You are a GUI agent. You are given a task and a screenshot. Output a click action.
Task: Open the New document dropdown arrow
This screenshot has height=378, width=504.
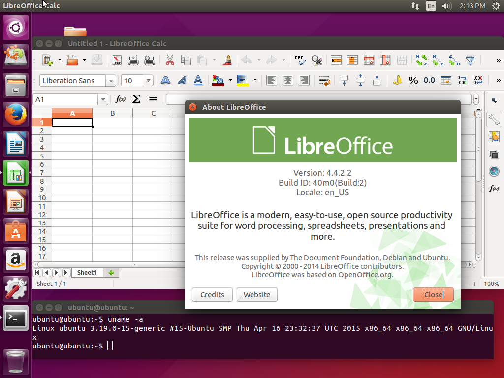pos(60,60)
